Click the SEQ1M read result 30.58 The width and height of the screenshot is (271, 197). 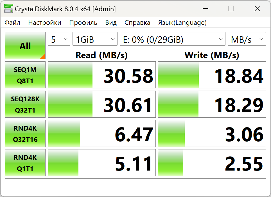tap(102, 75)
